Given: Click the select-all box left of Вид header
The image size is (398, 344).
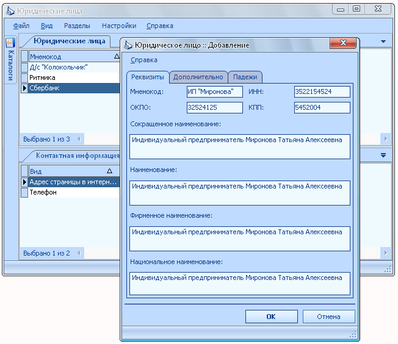Looking at the screenshot, I should pos(24,171).
